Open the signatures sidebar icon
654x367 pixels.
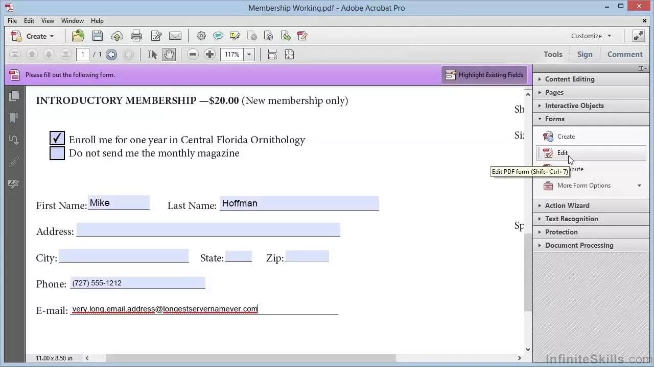(14, 184)
